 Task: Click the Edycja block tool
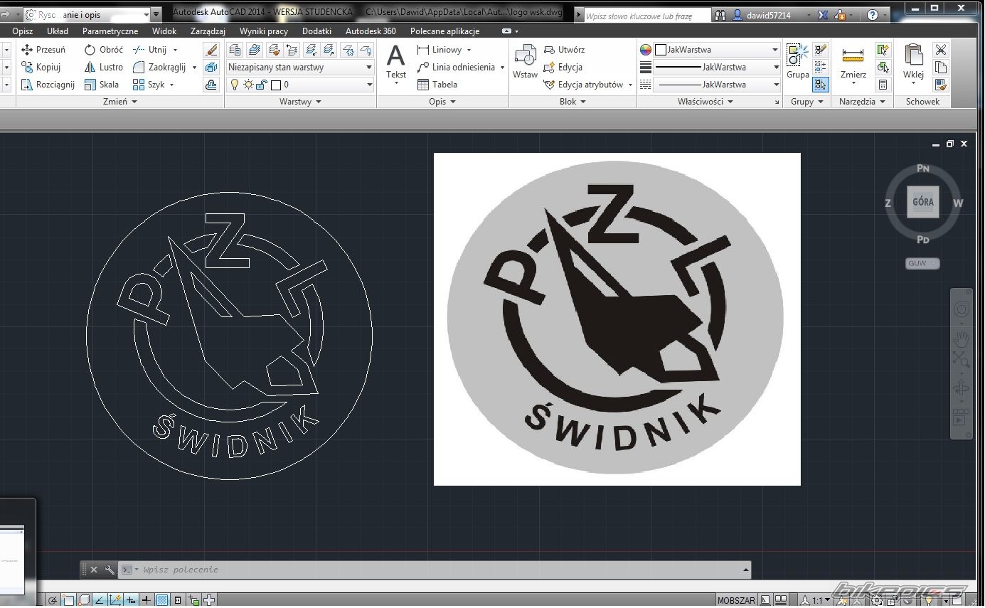click(563, 67)
